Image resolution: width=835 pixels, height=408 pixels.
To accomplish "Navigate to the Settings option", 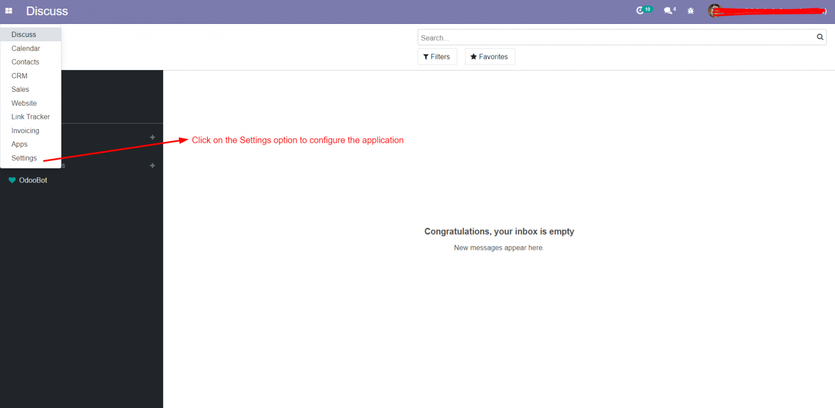I will pyautogui.click(x=24, y=158).
